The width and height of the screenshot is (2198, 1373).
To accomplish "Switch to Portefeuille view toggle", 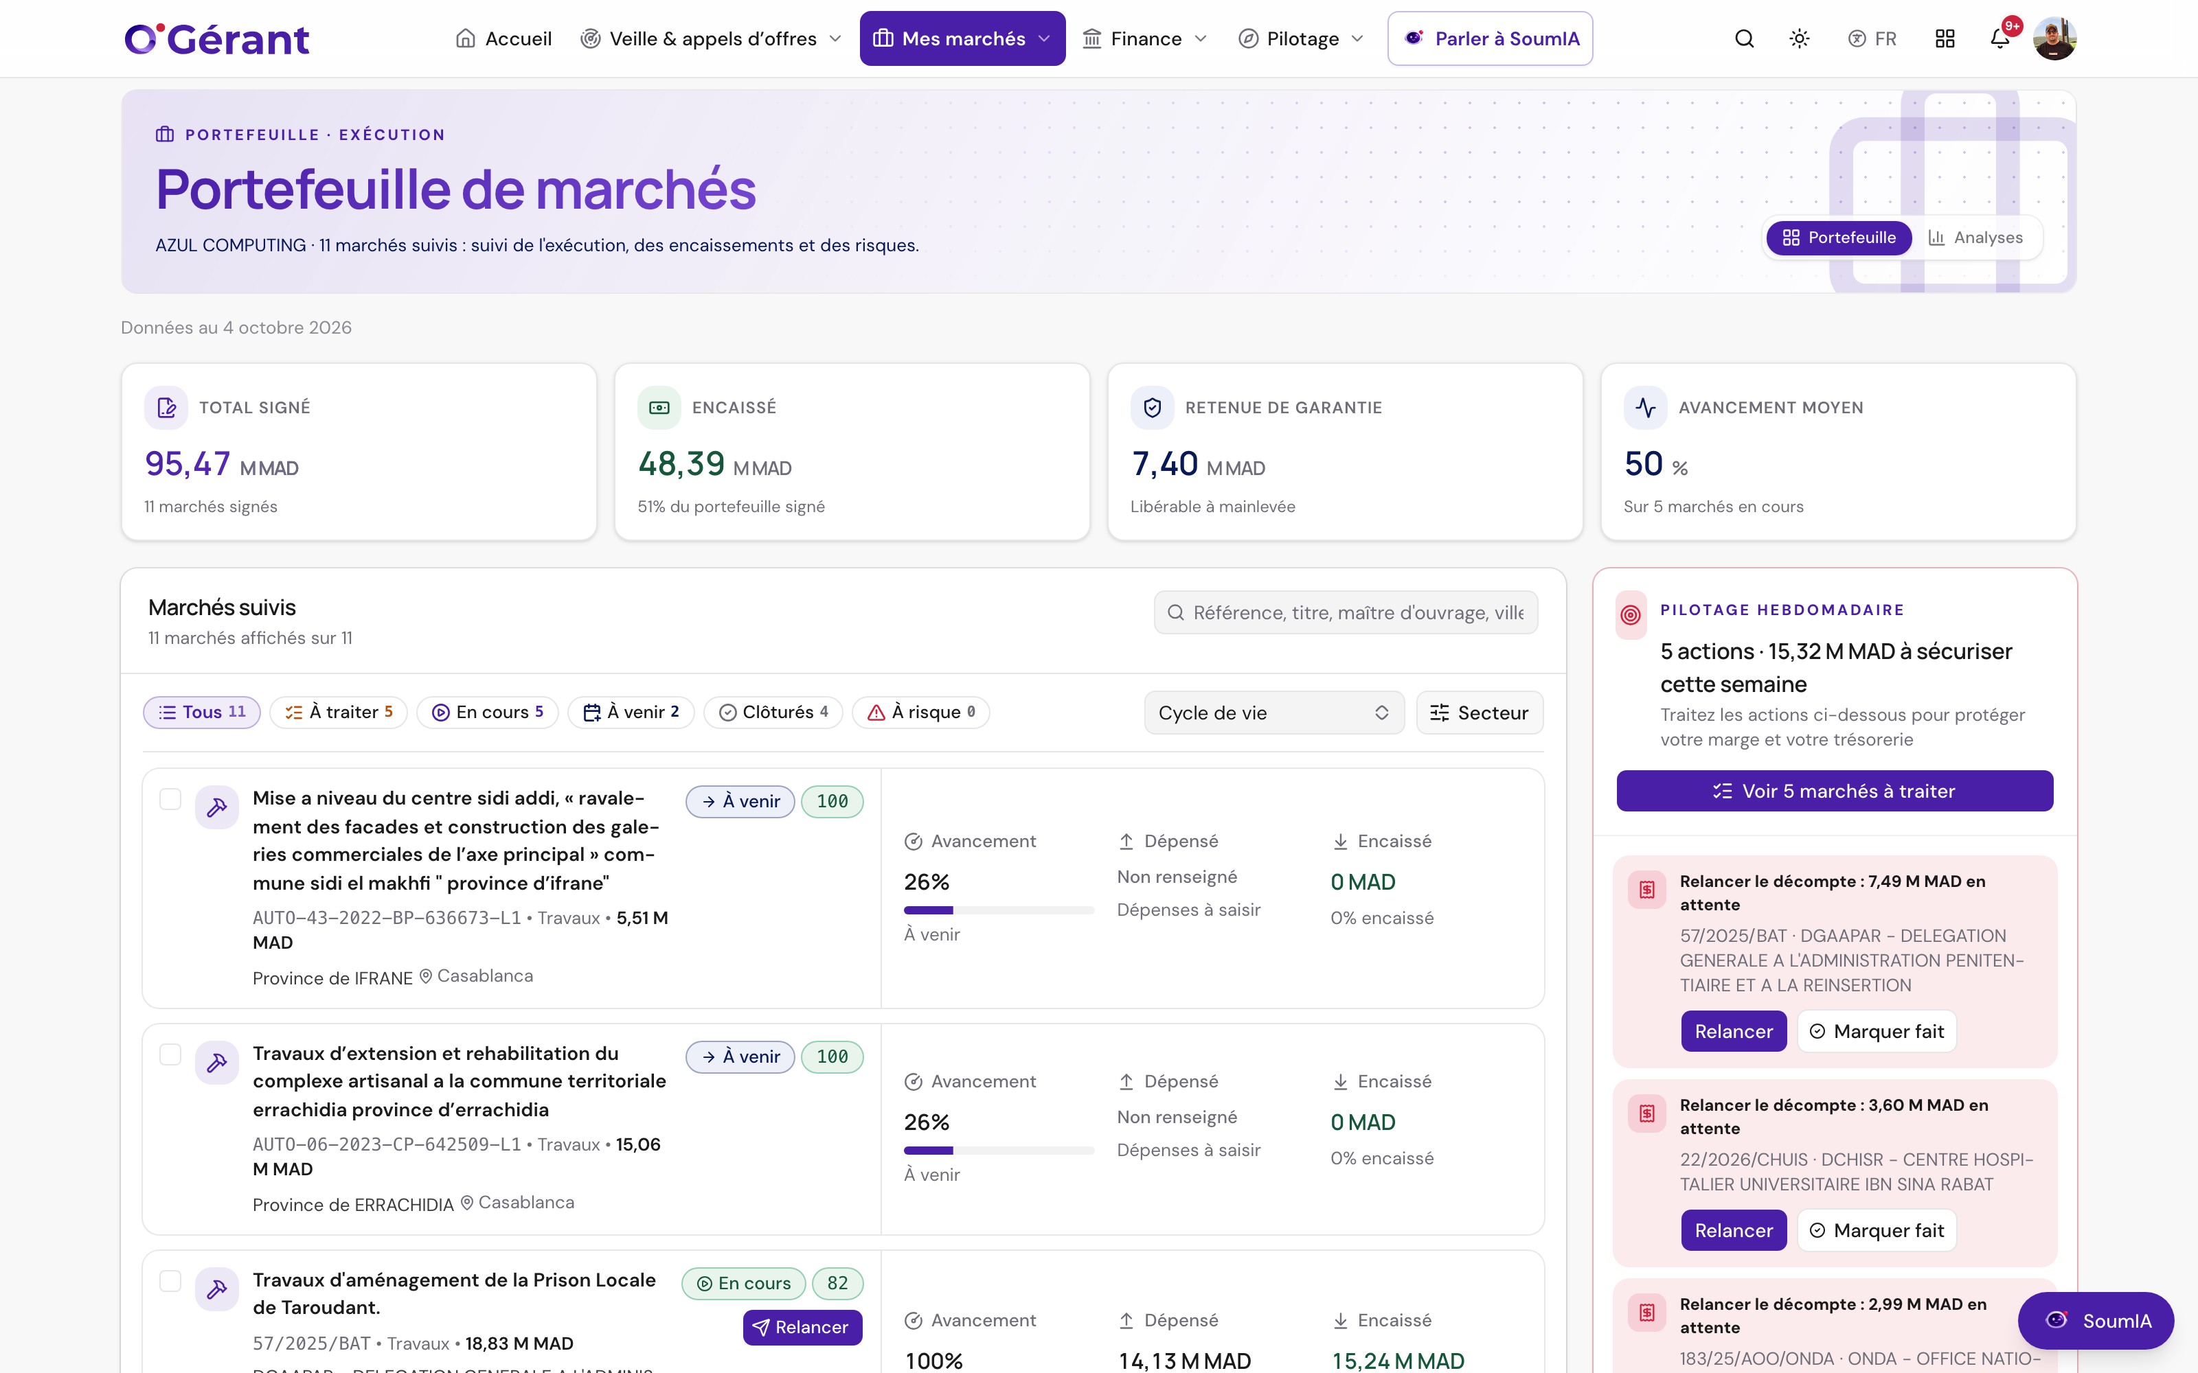I will [1838, 237].
